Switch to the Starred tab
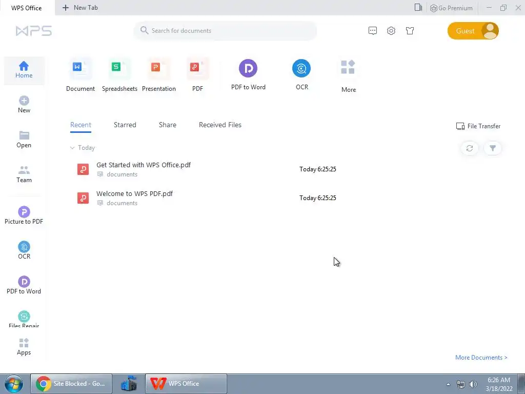This screenshot has height=394, width=525. [125, 125]
